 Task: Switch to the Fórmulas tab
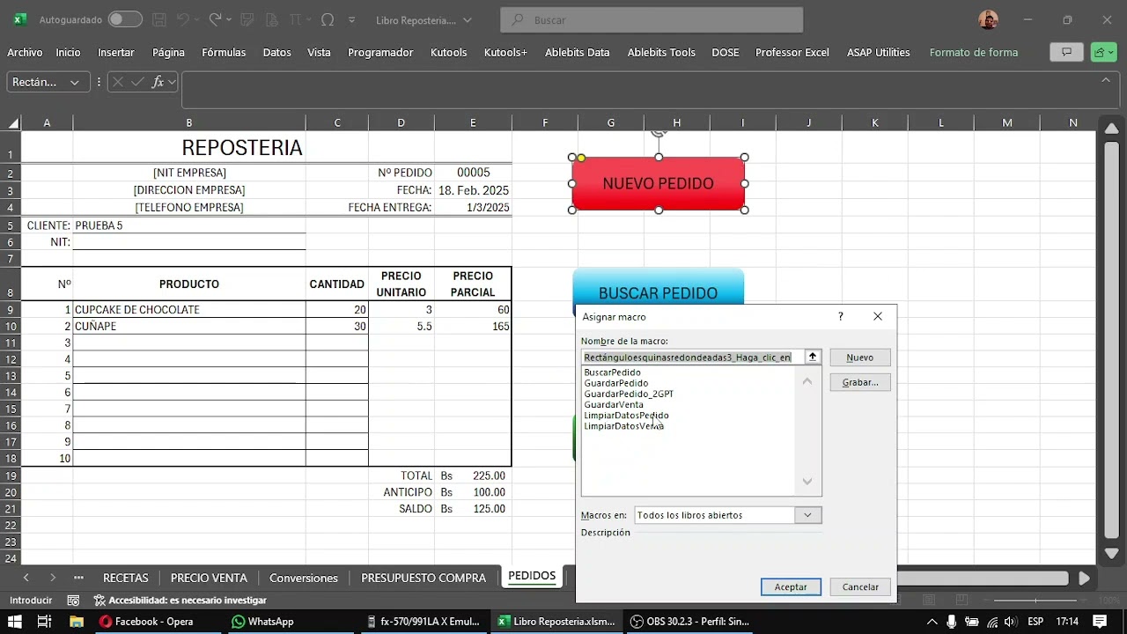pyautogui.click(x=224, y=52)
